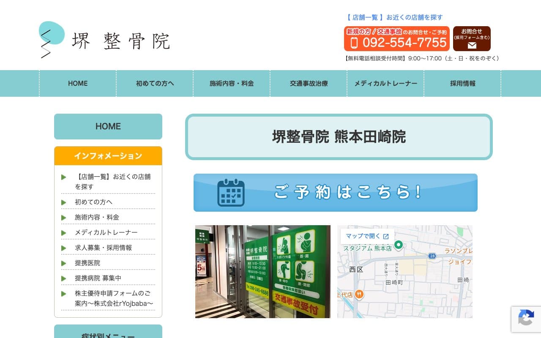Open 初めての方へ from the navigation bar

155,83
